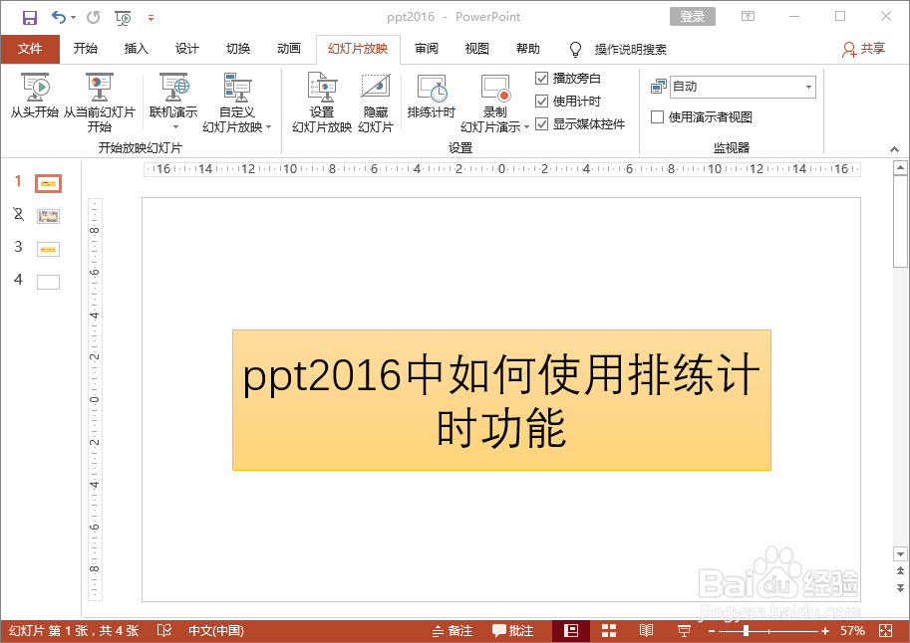910x643 pixels.
Task: Click the monitor icon beside 自动
Action: tap(659, 87)
